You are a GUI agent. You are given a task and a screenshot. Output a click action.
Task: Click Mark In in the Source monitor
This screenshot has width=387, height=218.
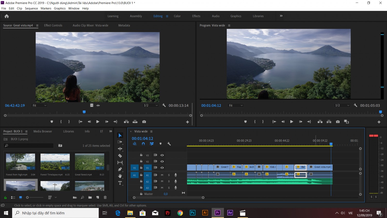(61, 122)
